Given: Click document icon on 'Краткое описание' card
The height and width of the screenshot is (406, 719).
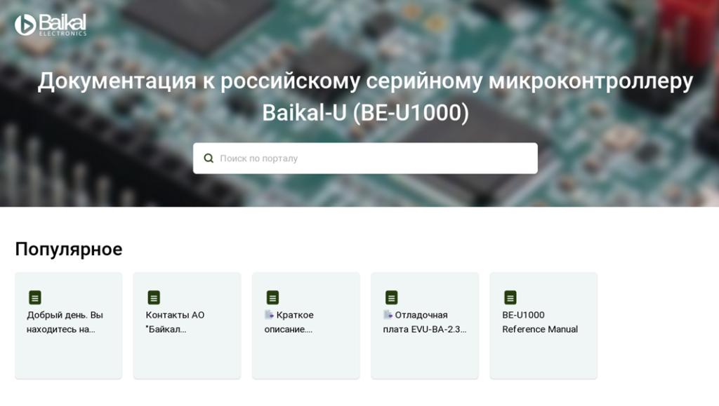Looking at the screenshot, I should 272,297.
